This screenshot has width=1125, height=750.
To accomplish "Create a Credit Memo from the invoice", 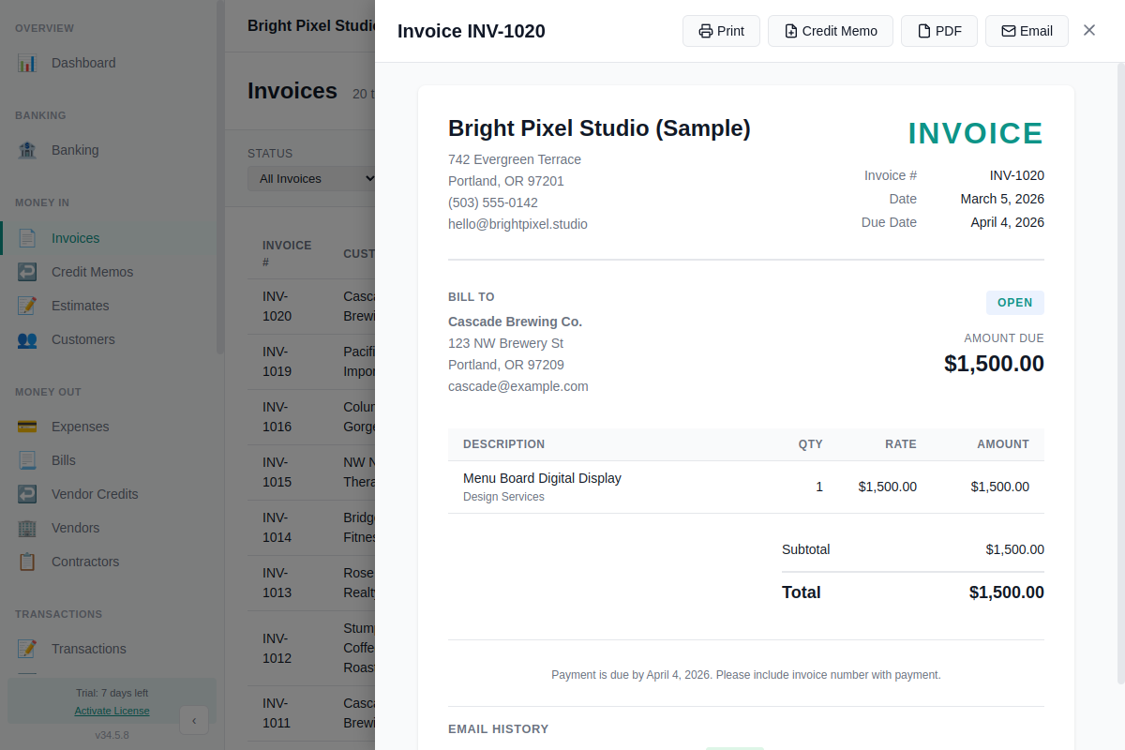I will point(830,30).
